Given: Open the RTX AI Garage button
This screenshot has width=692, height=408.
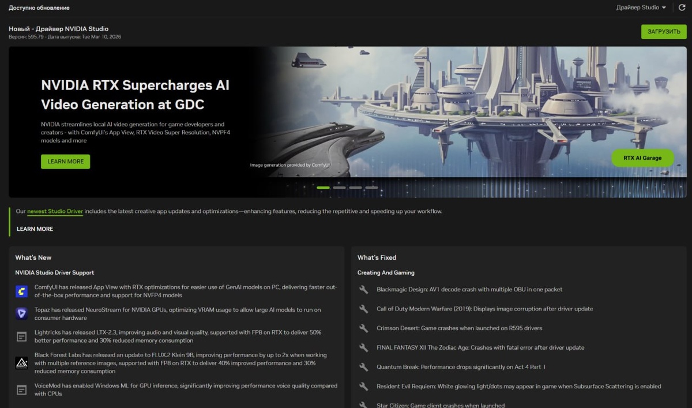Looking at the screenshot, I should point(642,158).
